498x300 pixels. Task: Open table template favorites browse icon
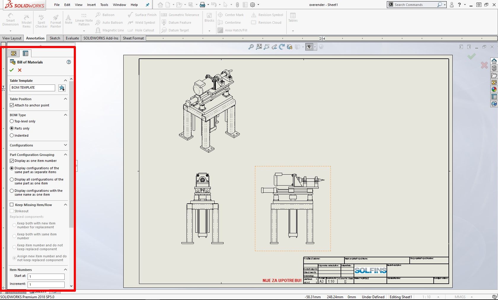click(x=62, y=88)
